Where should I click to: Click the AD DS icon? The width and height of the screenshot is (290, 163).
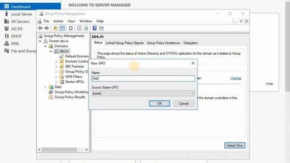tap(7, 29)
